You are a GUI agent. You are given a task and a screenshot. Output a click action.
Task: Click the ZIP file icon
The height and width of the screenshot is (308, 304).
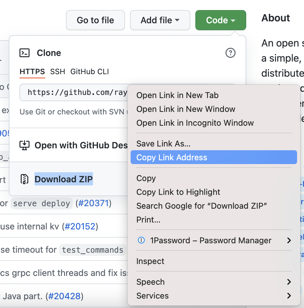24,179
